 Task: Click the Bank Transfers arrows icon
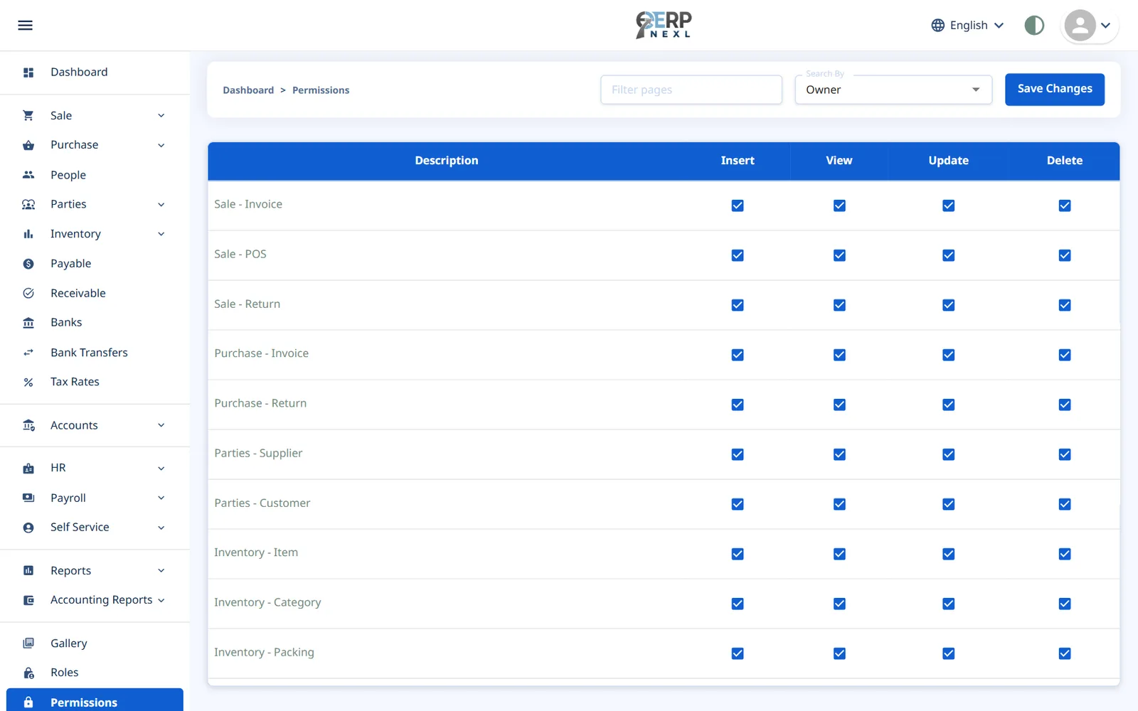coord(28,353)
